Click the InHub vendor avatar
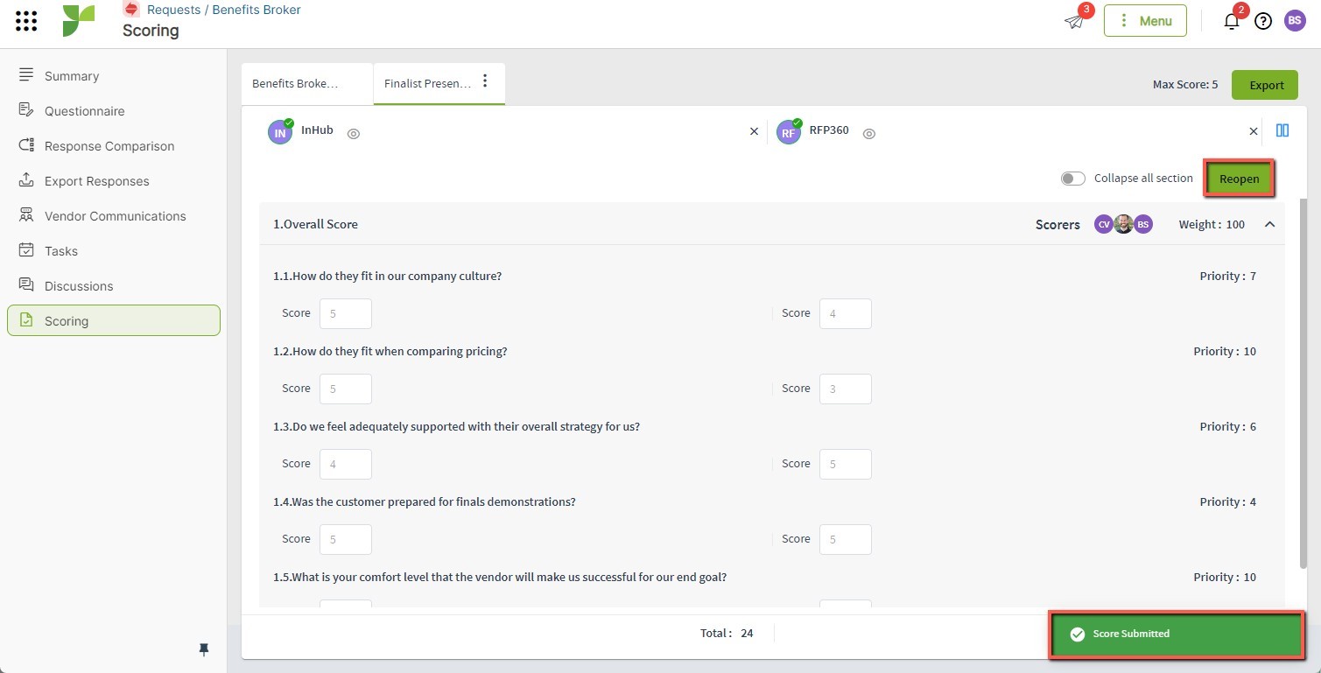The width and height of the screenshot is (1321, 673). [280, 132]
